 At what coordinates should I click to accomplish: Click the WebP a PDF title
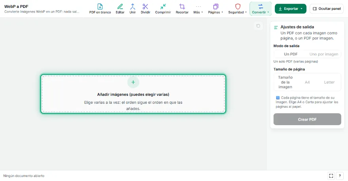pos(16,6)
